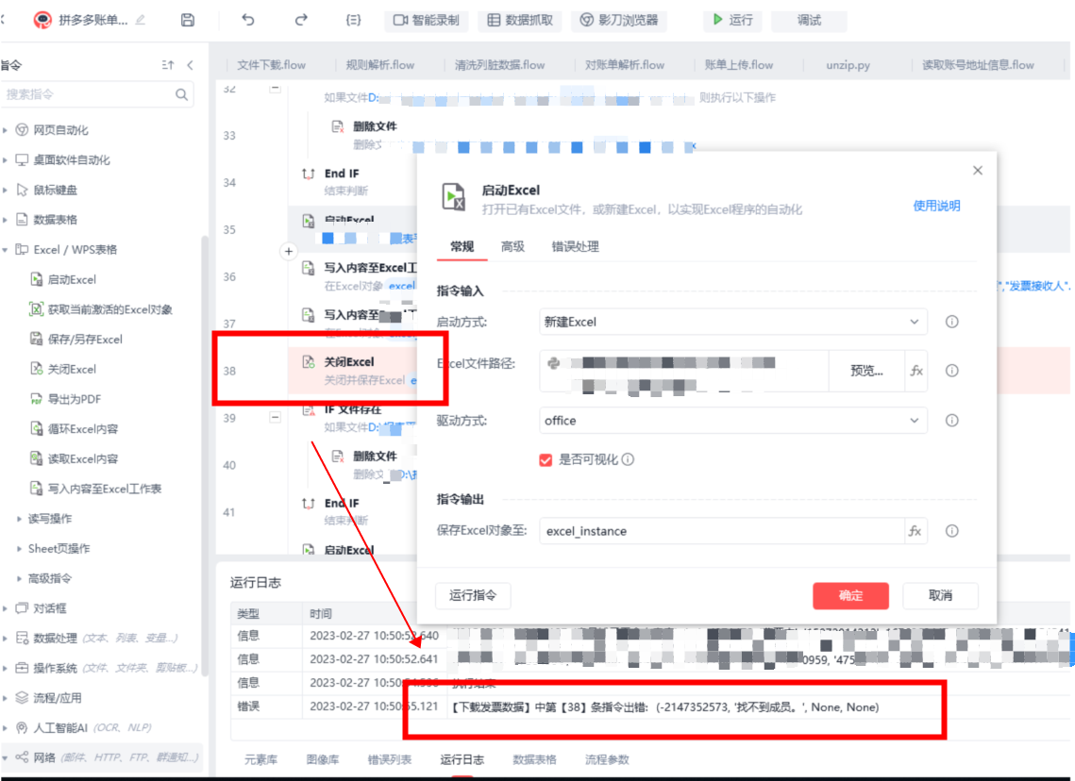
Task: Click info icon beside excel_instance field
Action: coord(951,531)
